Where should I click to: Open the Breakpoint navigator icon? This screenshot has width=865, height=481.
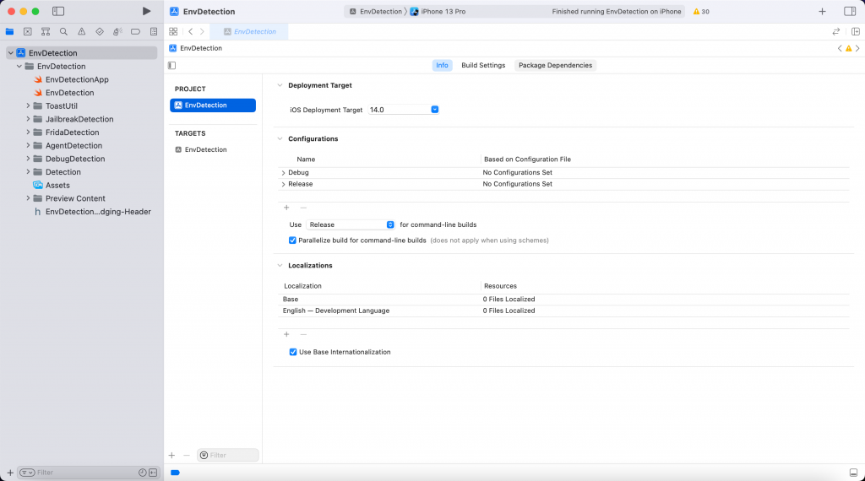click(x=135, y=31)
